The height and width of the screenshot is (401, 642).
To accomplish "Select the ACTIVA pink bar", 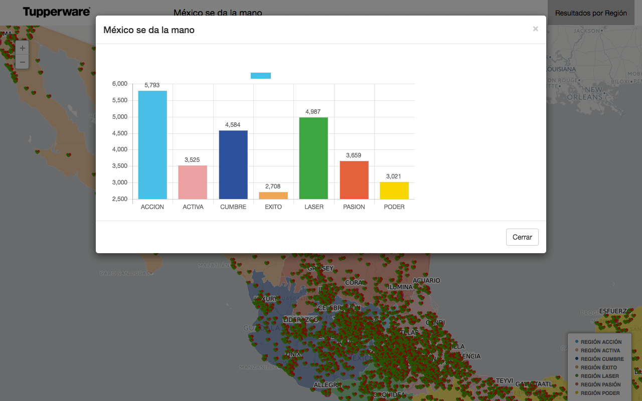I will tap(193, 182).
